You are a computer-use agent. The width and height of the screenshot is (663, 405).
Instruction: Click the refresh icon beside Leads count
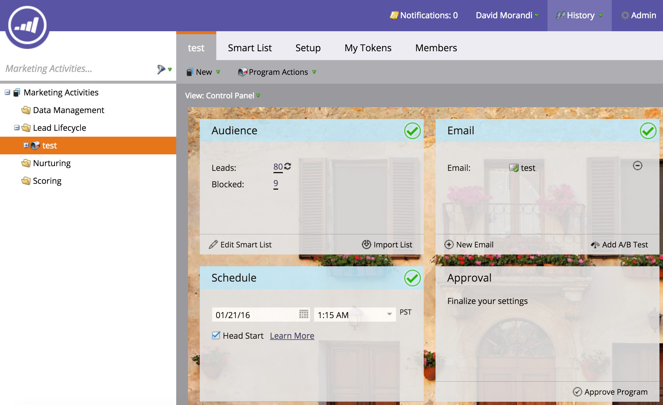coord(288,166)
